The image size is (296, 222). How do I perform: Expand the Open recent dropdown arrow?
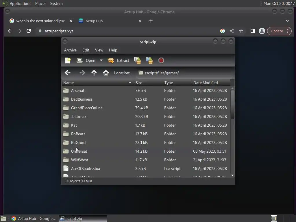point(101,60)
